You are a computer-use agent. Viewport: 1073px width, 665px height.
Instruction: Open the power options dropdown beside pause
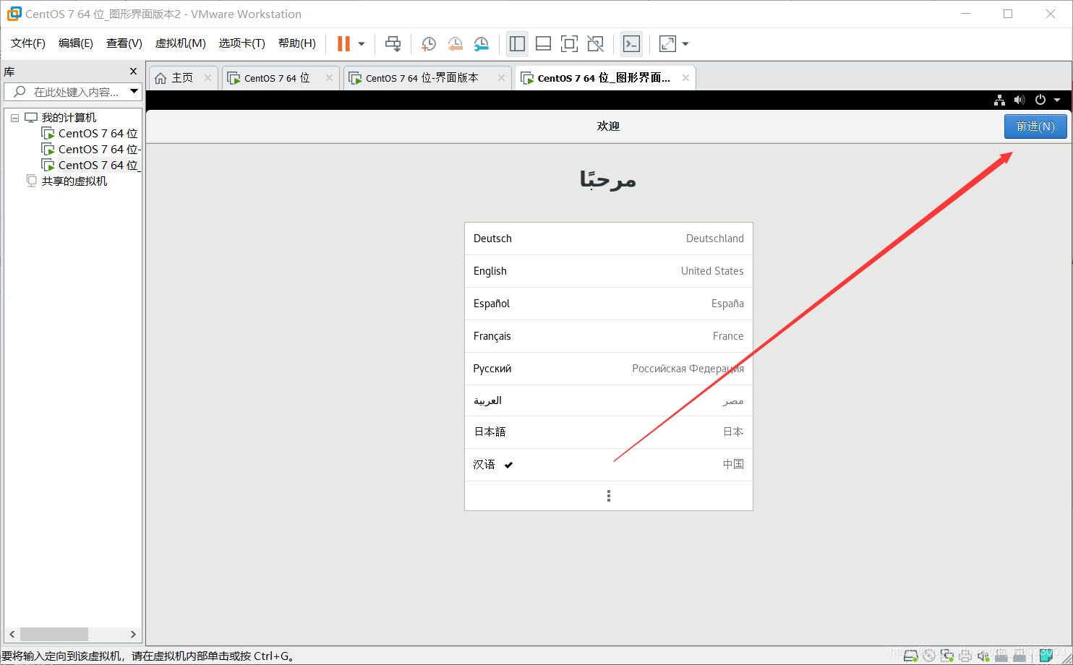362,44
